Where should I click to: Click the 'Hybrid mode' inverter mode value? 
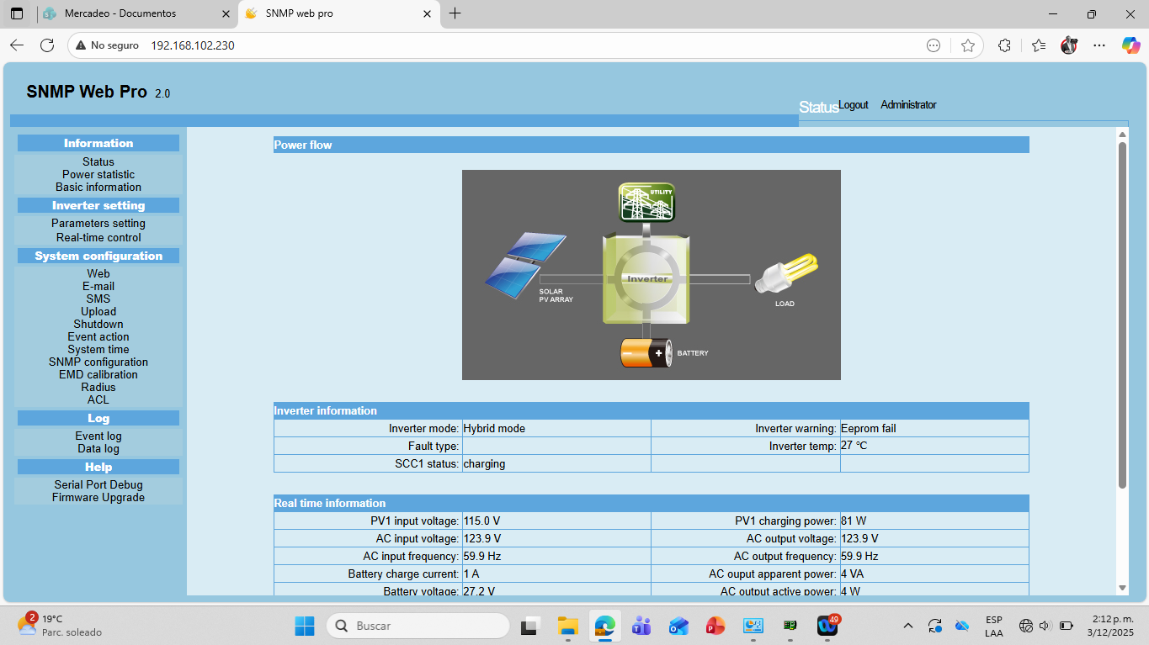[494, 428]
